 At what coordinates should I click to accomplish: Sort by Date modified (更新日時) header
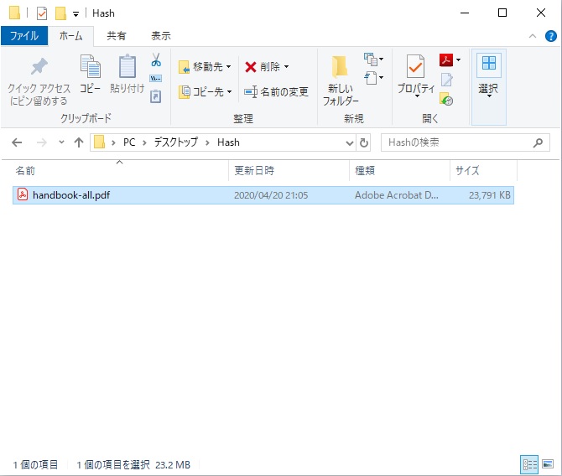(289, 170)
